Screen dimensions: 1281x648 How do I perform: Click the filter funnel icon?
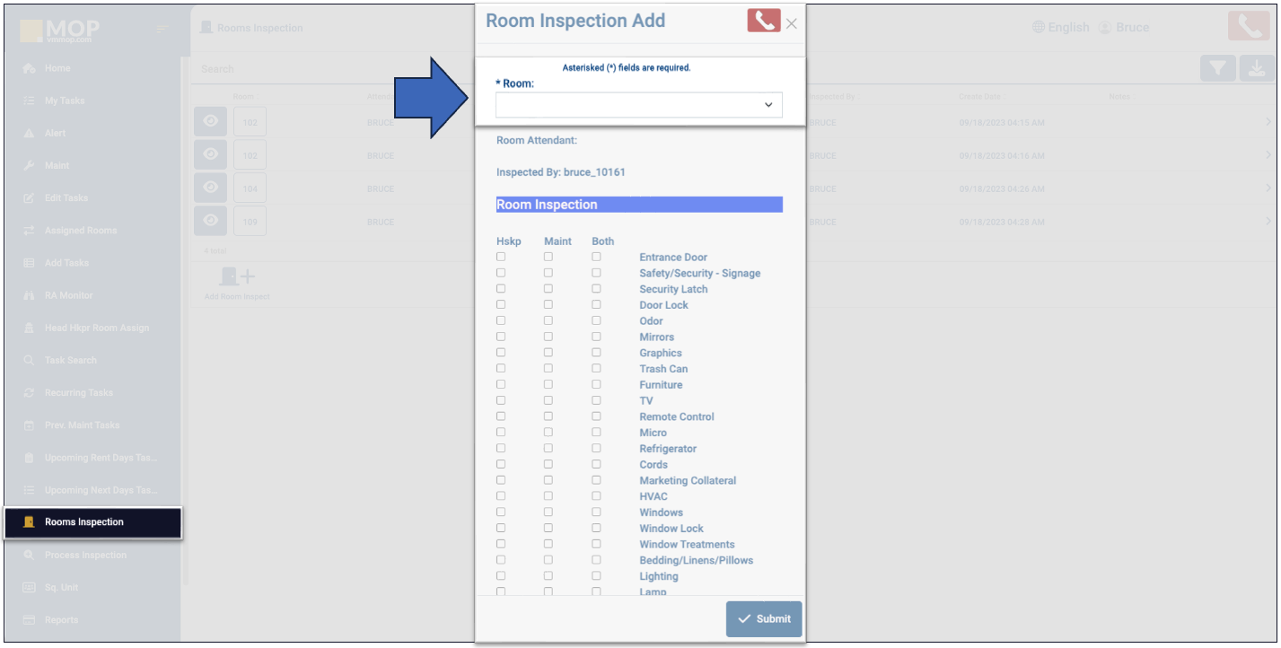coord(1217,68)
